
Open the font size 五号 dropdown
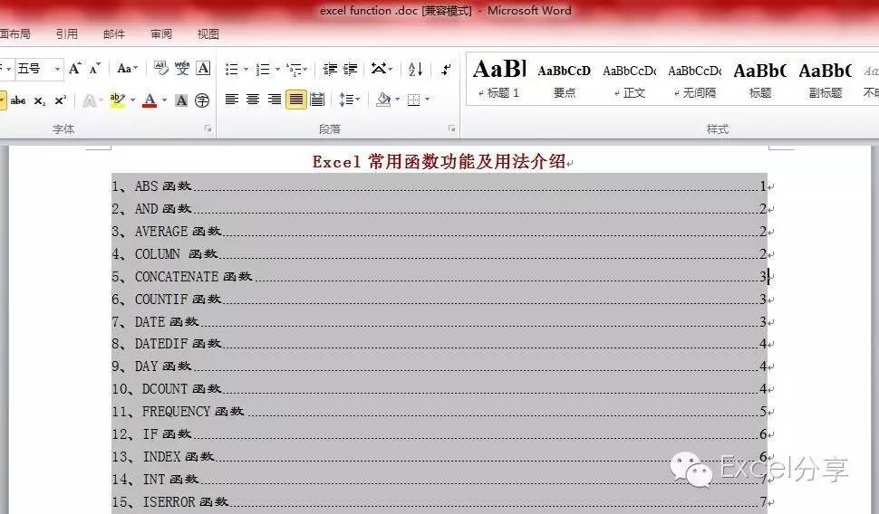[x=56, y=69]
